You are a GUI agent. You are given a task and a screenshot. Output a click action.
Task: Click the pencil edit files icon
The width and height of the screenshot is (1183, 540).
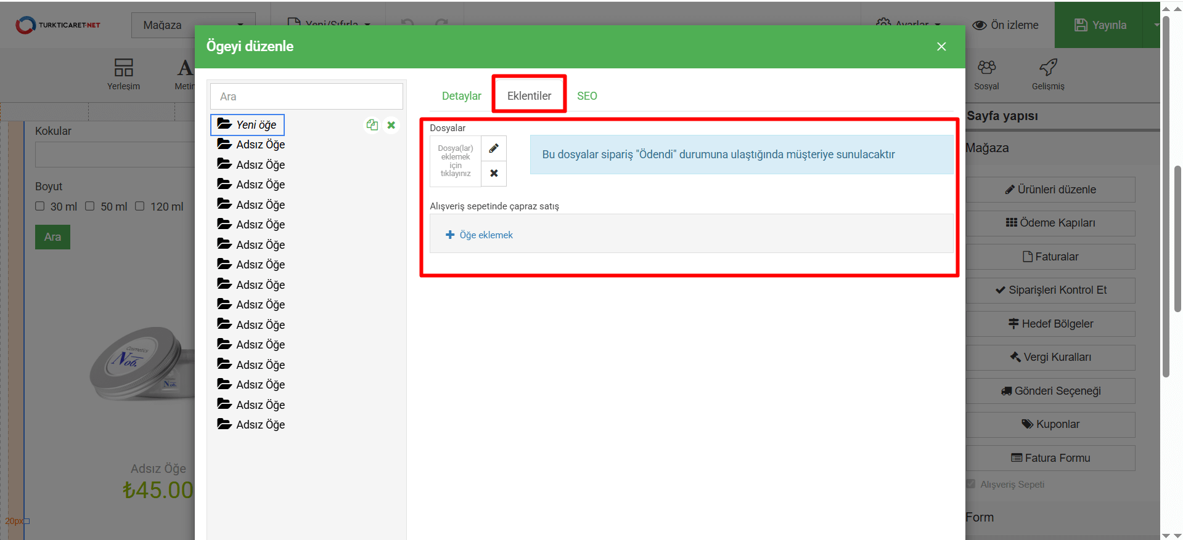[x=494, y=148]
